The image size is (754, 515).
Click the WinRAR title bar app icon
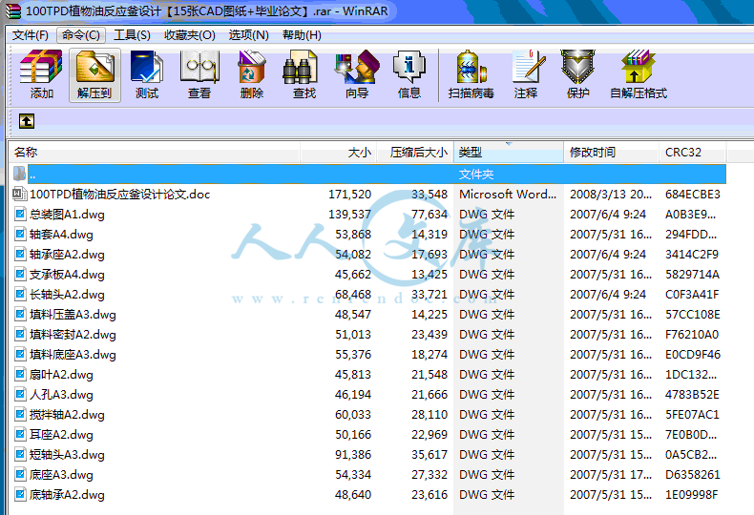[x=12, y=10]
